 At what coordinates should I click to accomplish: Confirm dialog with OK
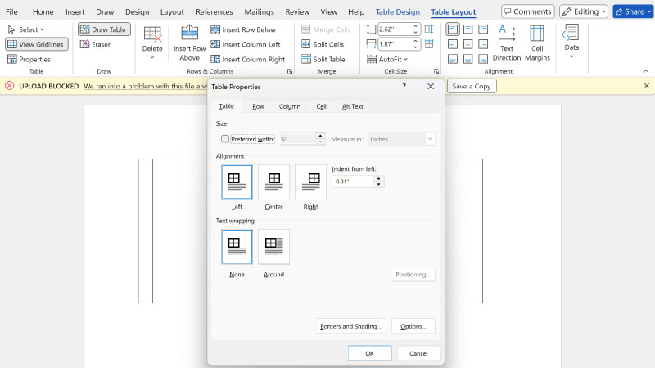tap(370, 353)
